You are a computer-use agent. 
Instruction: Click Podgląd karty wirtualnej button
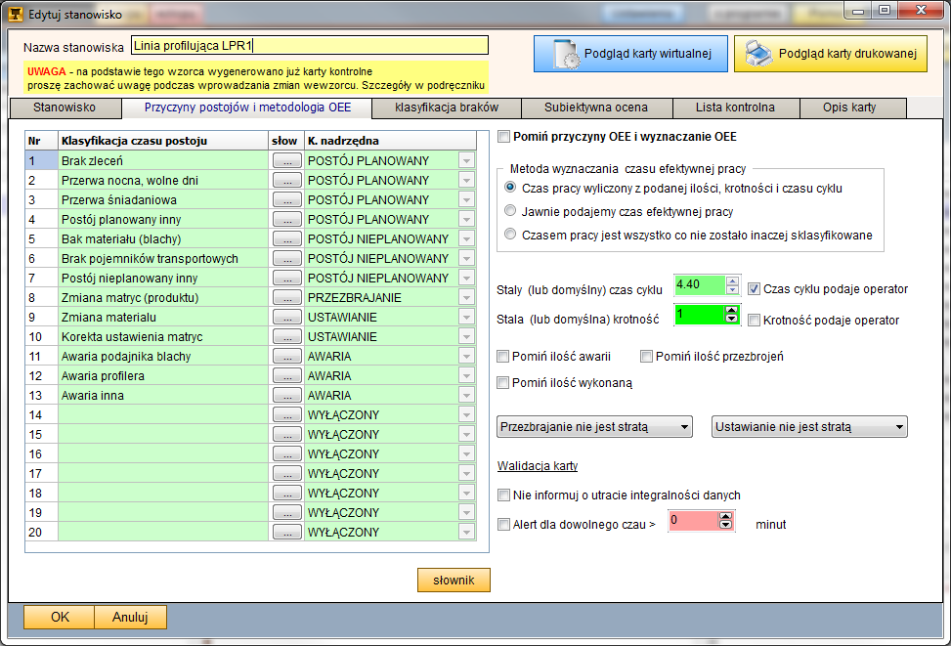(x=630, y=54)
